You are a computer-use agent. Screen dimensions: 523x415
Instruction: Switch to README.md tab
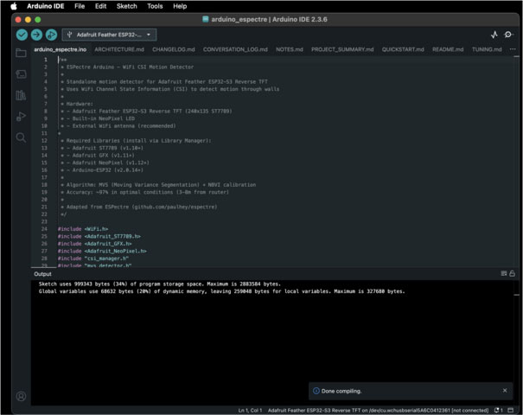pyautogui.click(x=448, y=49)
